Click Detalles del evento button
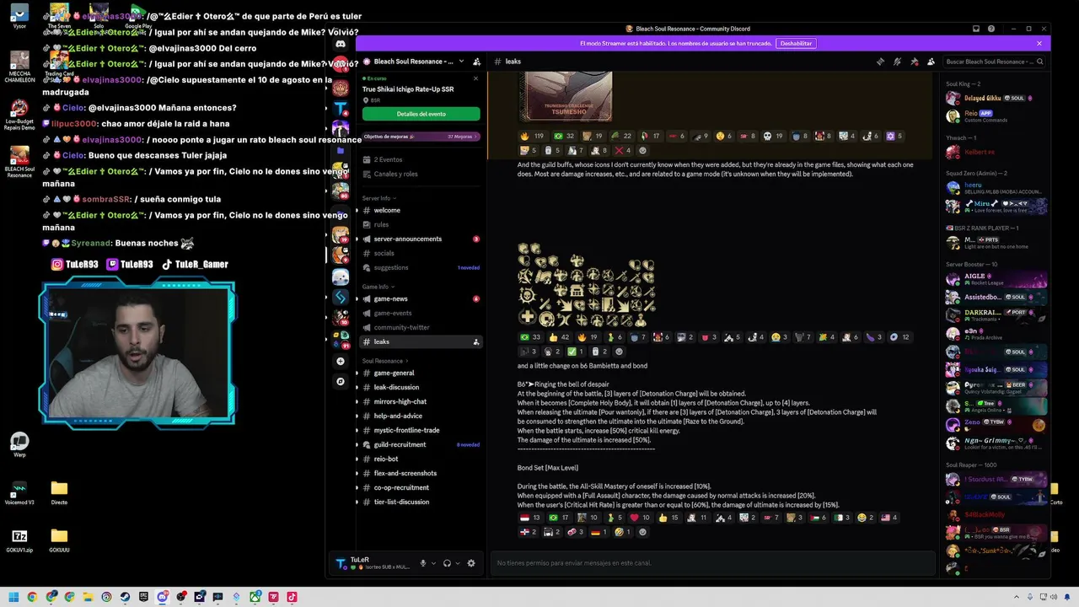Image resolution: width=1079 pixels, height=607 pixels. pyautogui.click(x=421, y=114)
